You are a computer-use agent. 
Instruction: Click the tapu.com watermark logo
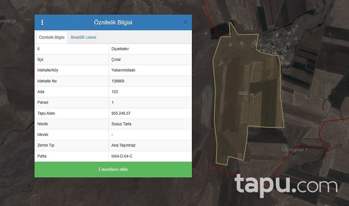tap(286, 184)
